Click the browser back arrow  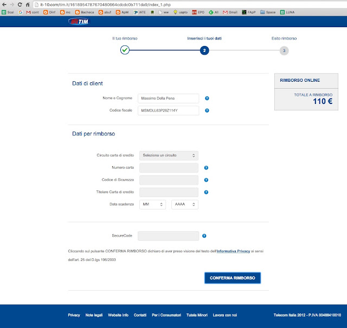pos(4,4)
